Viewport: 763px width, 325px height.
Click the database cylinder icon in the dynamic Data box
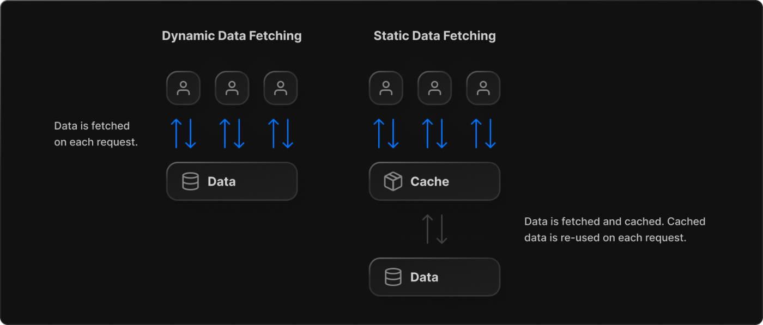[x=190, y=181]
